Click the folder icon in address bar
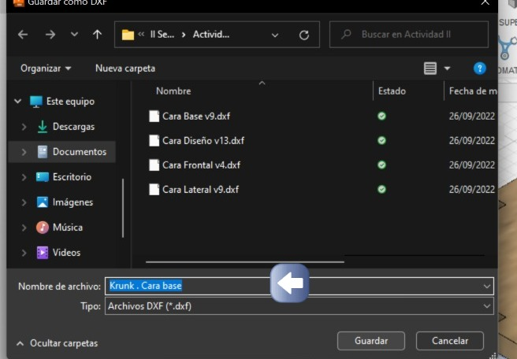Image resolution: width=517 pixels, height=359 pixels. coord(128,35)
